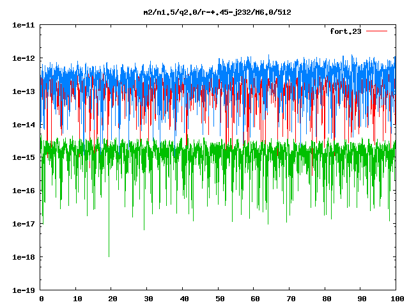409x307 pixels.
Task: Click the y-axis label 1e-19
Action: (x=24, y=290)
